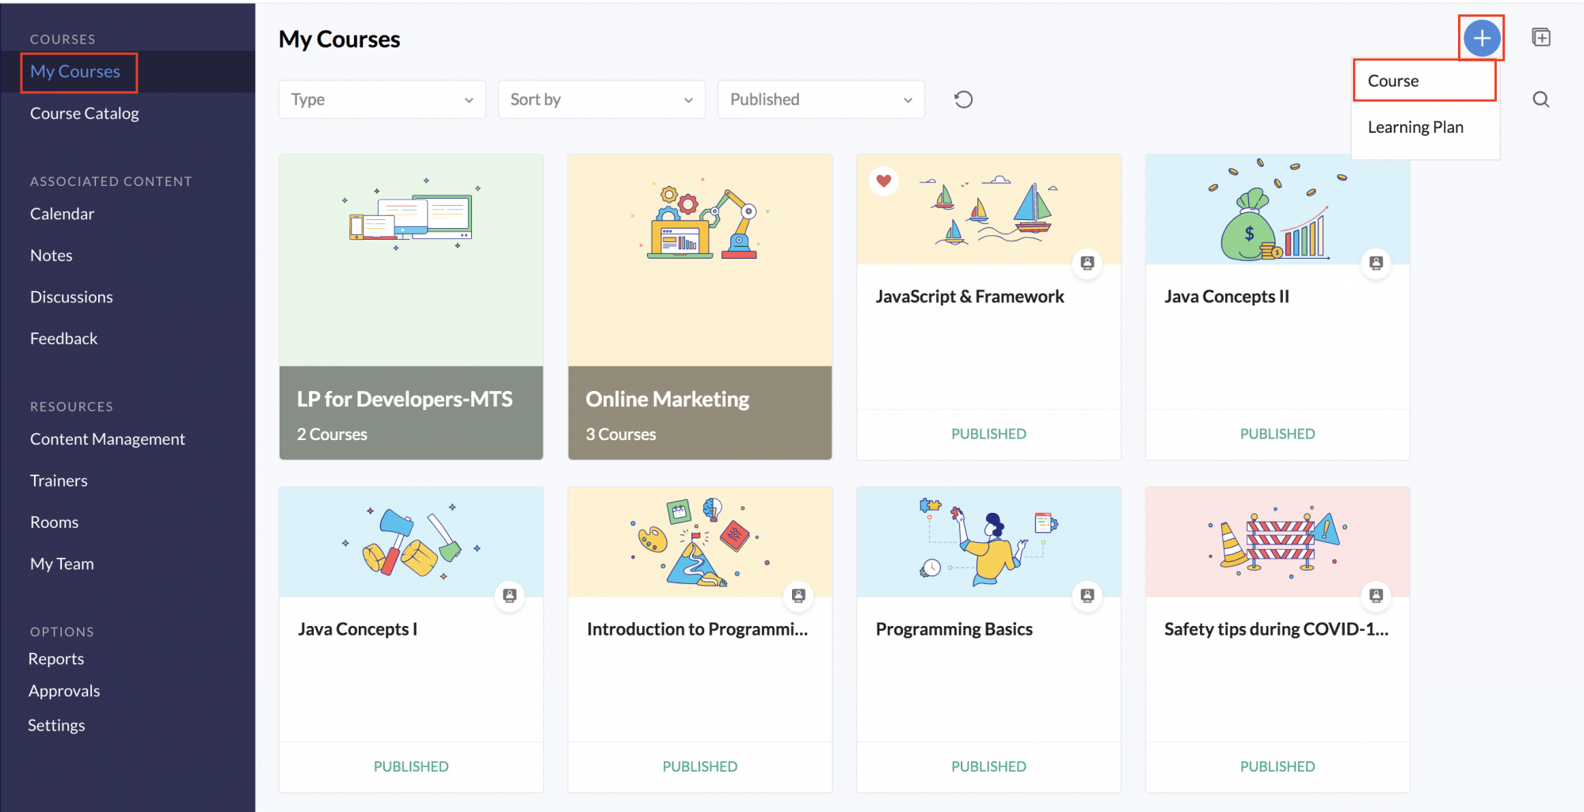The height and width of the screenshot is (812, 1584).
Task: Open My Team in sidebar
Action: pyautogui.click(x=62, y=563)
